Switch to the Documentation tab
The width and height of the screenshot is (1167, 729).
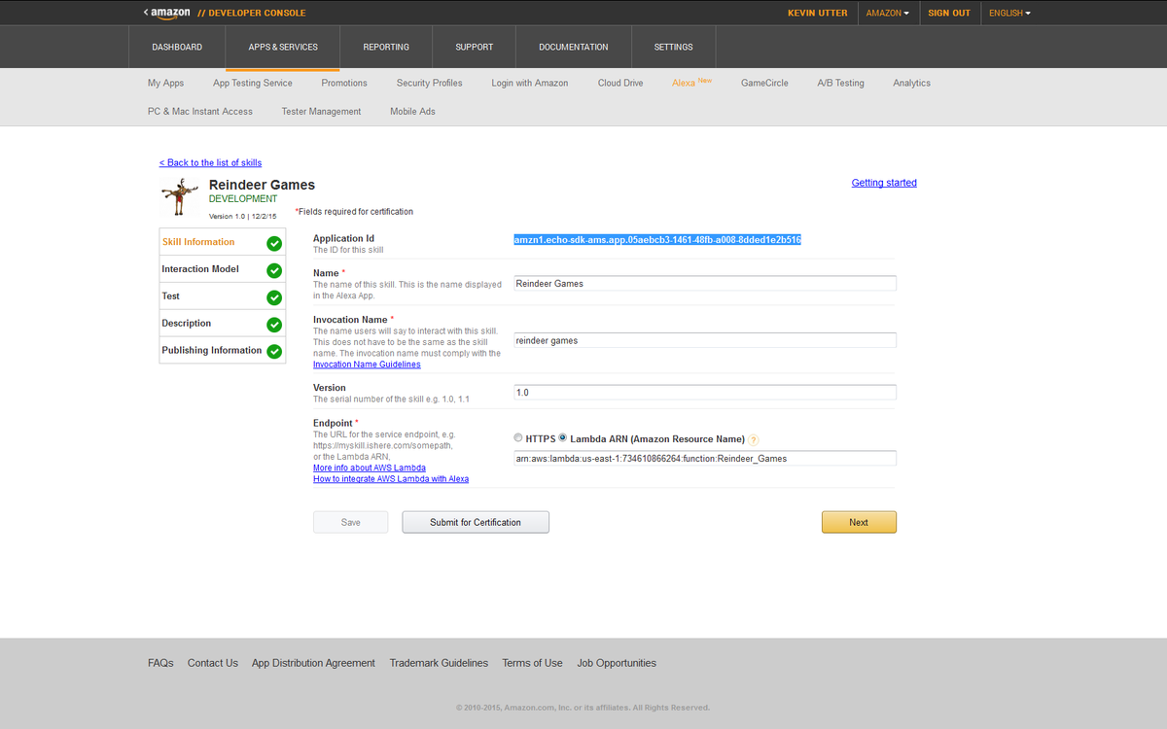point(574,47)
